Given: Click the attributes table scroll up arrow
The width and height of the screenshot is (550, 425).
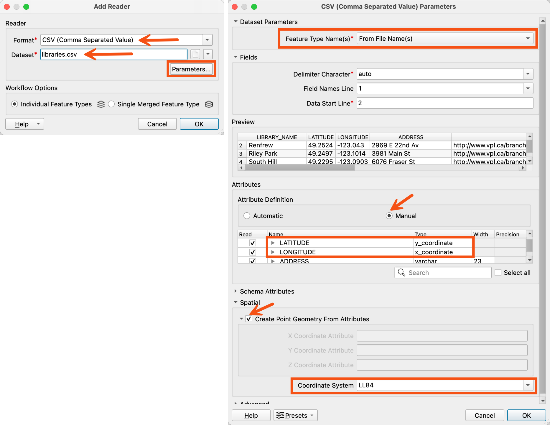Looking at the screenshot, I should pyautogui.click(x=530, y=234).
